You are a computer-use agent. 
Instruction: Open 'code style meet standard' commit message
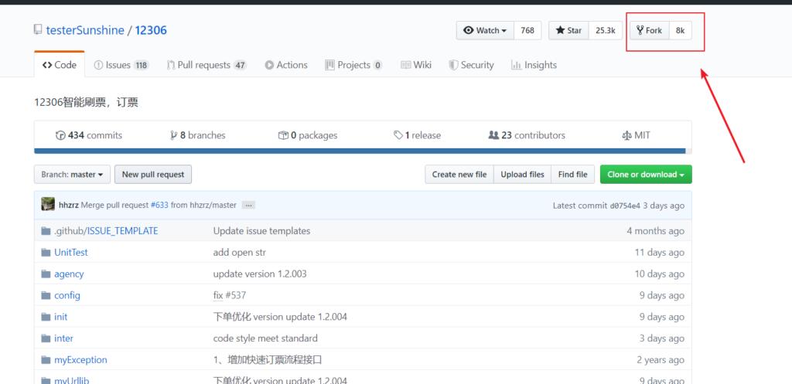[265, 338]
